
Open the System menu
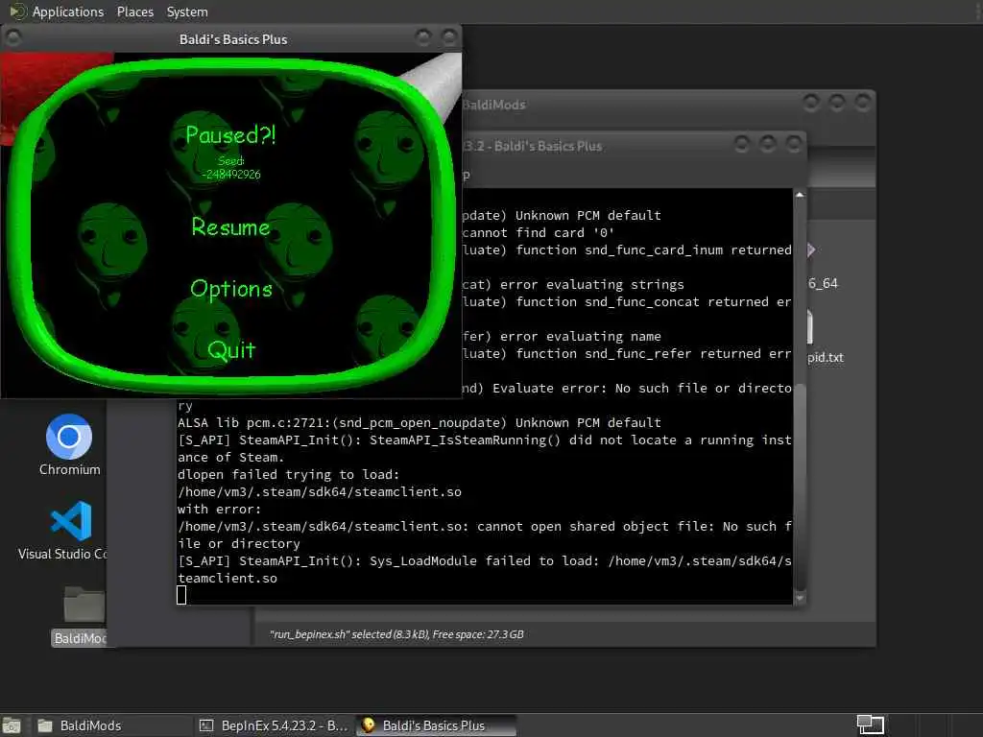(187, 12)
